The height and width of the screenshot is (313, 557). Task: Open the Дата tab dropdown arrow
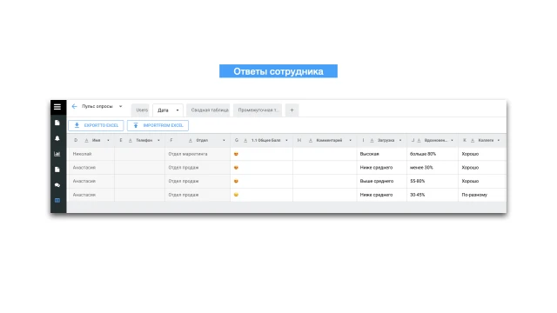(178, 110)
